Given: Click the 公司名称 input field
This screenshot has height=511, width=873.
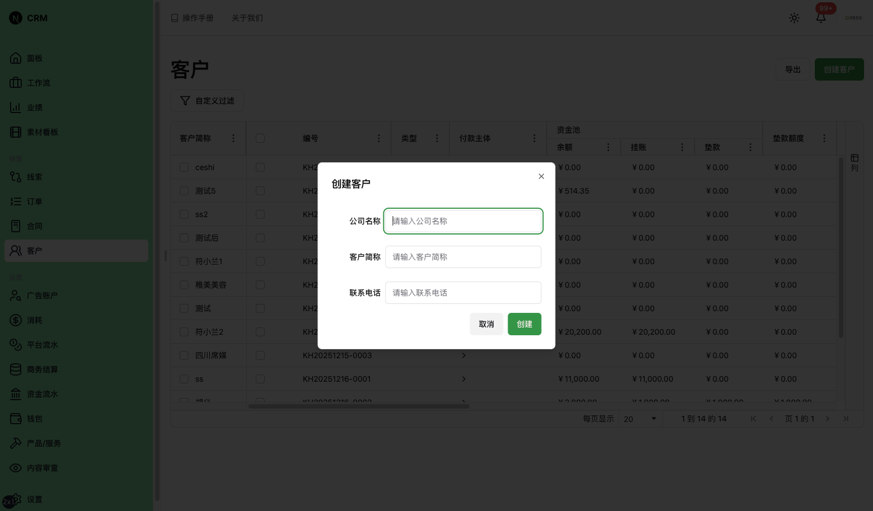Looking at the screenshot, I should pyautogui.click(x=463, y=221).
